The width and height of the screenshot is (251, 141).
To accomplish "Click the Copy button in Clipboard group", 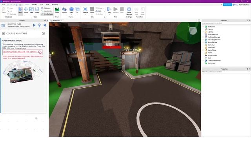I will pos(11,8).
